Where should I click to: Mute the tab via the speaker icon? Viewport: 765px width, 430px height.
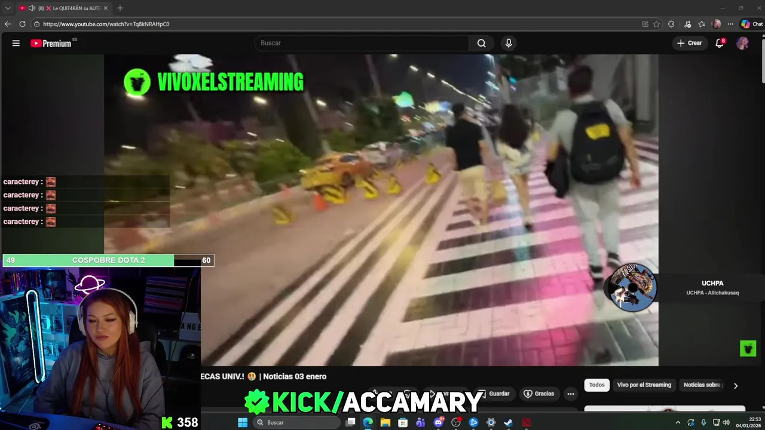pos(32,8)
